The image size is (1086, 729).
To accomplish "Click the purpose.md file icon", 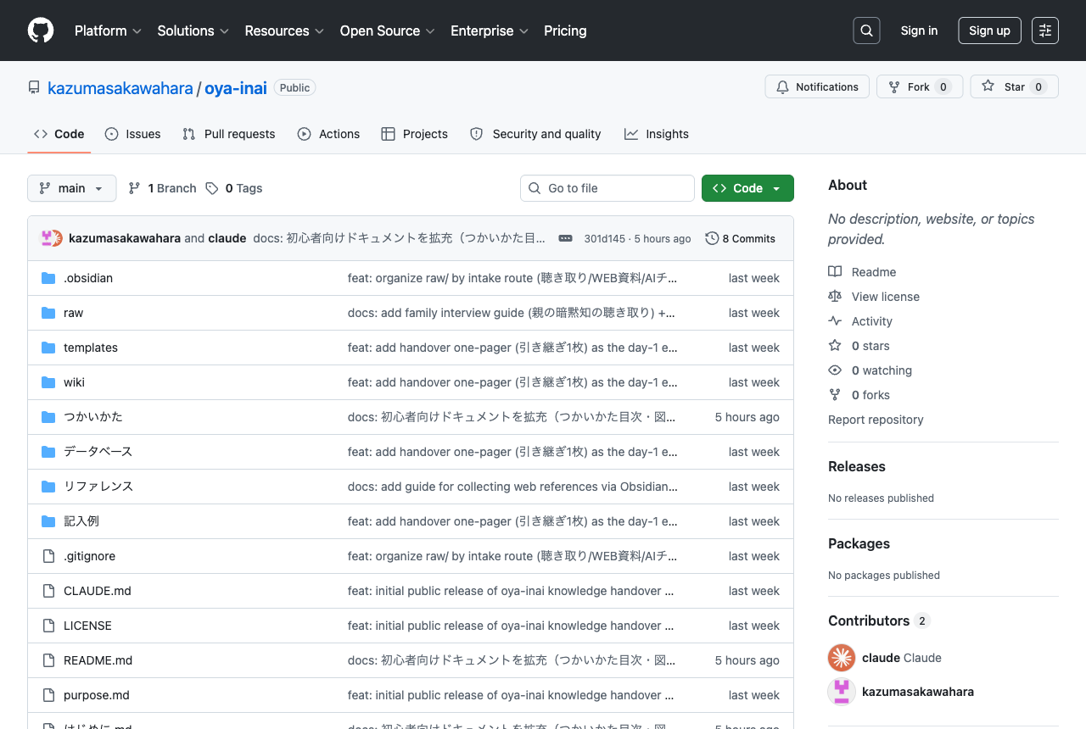I will click(x=48, y=695).
